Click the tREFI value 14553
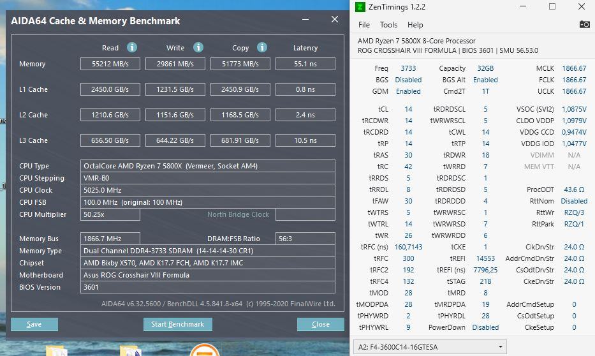 485,258
